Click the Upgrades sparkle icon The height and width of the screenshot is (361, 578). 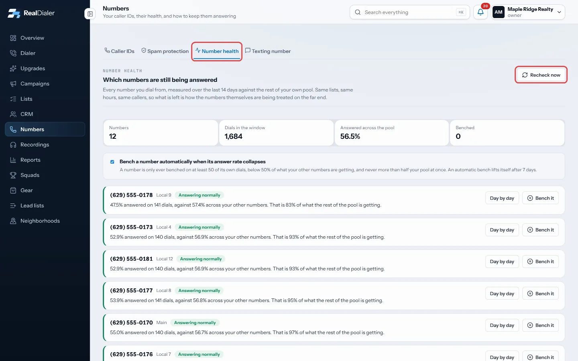click(13, 69)
